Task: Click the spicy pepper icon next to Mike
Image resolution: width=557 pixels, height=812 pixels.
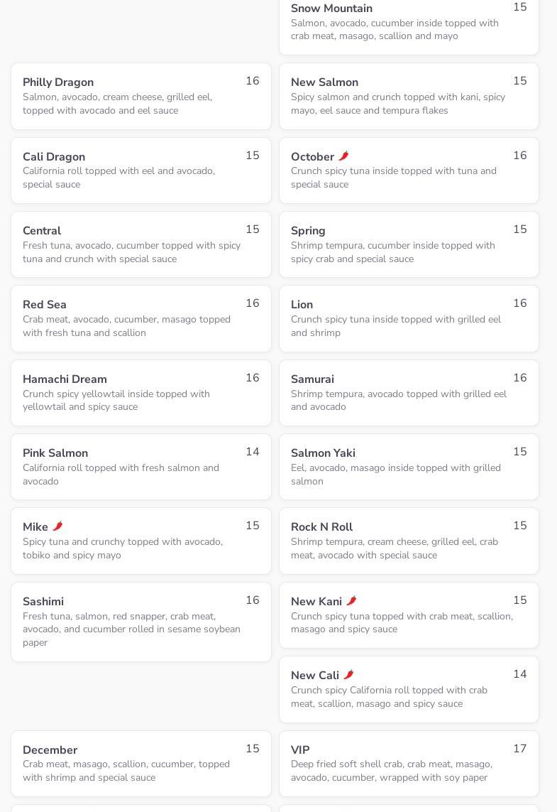Action: click(58, 526)
